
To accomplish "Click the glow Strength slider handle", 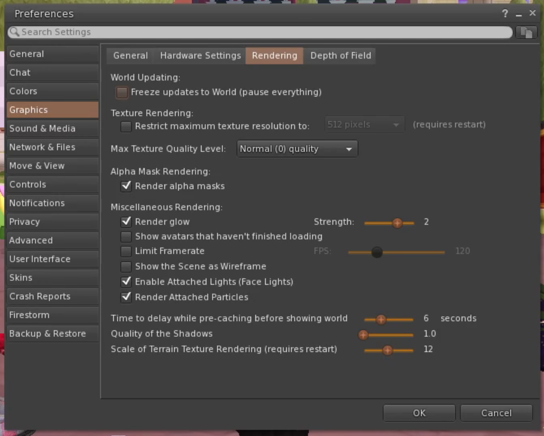I will click(x=397, y=223).
